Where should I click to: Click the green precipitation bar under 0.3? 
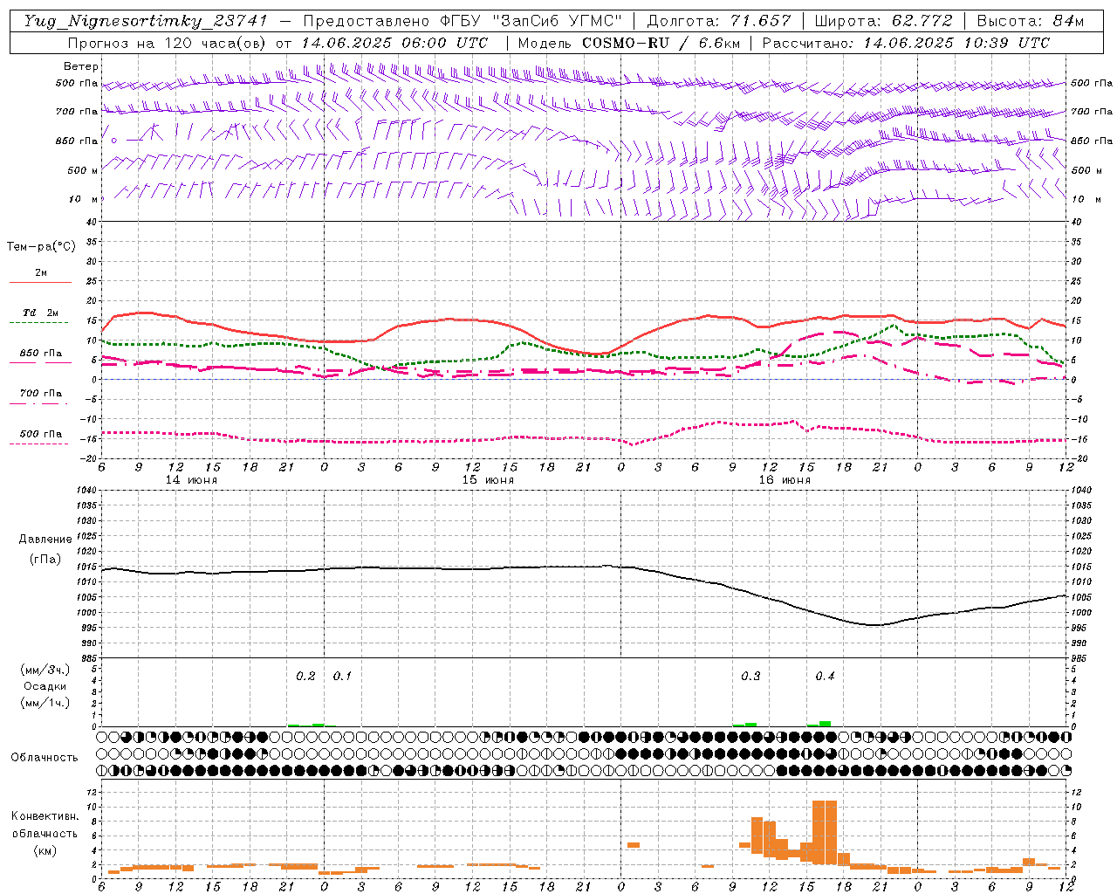tap(750, 725)
